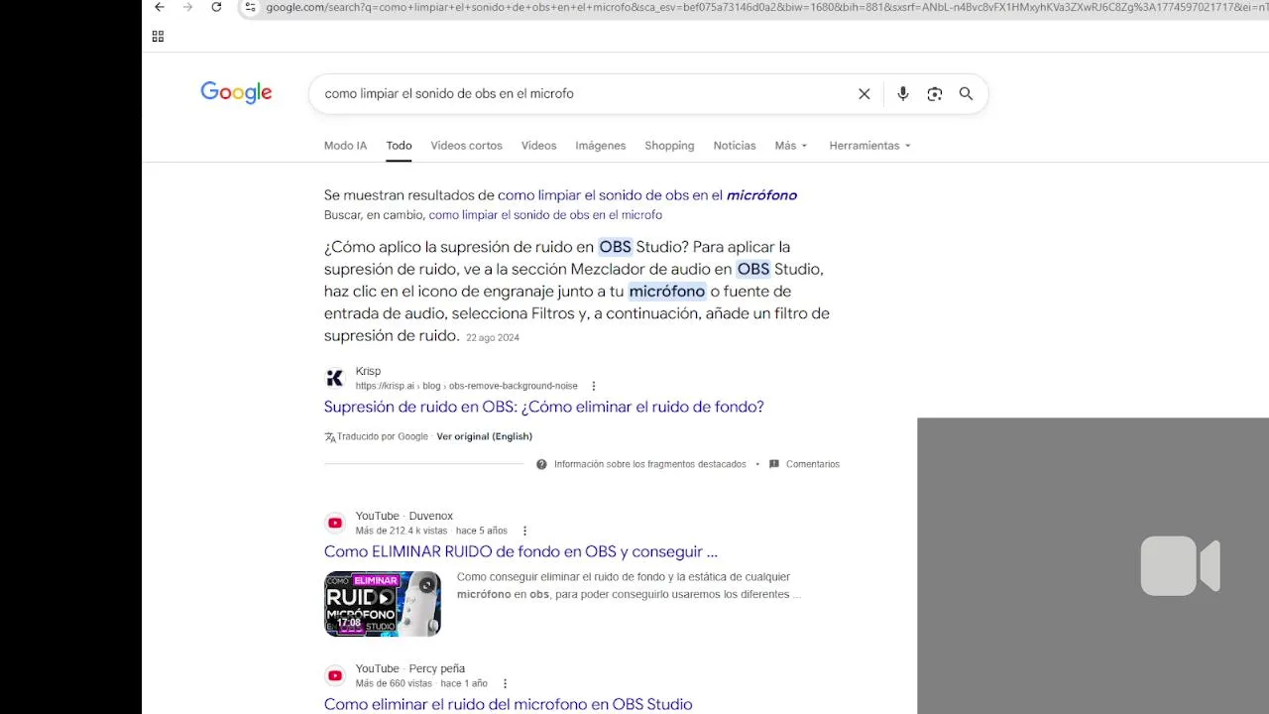Click Ver original (English) link

point(485,436)
